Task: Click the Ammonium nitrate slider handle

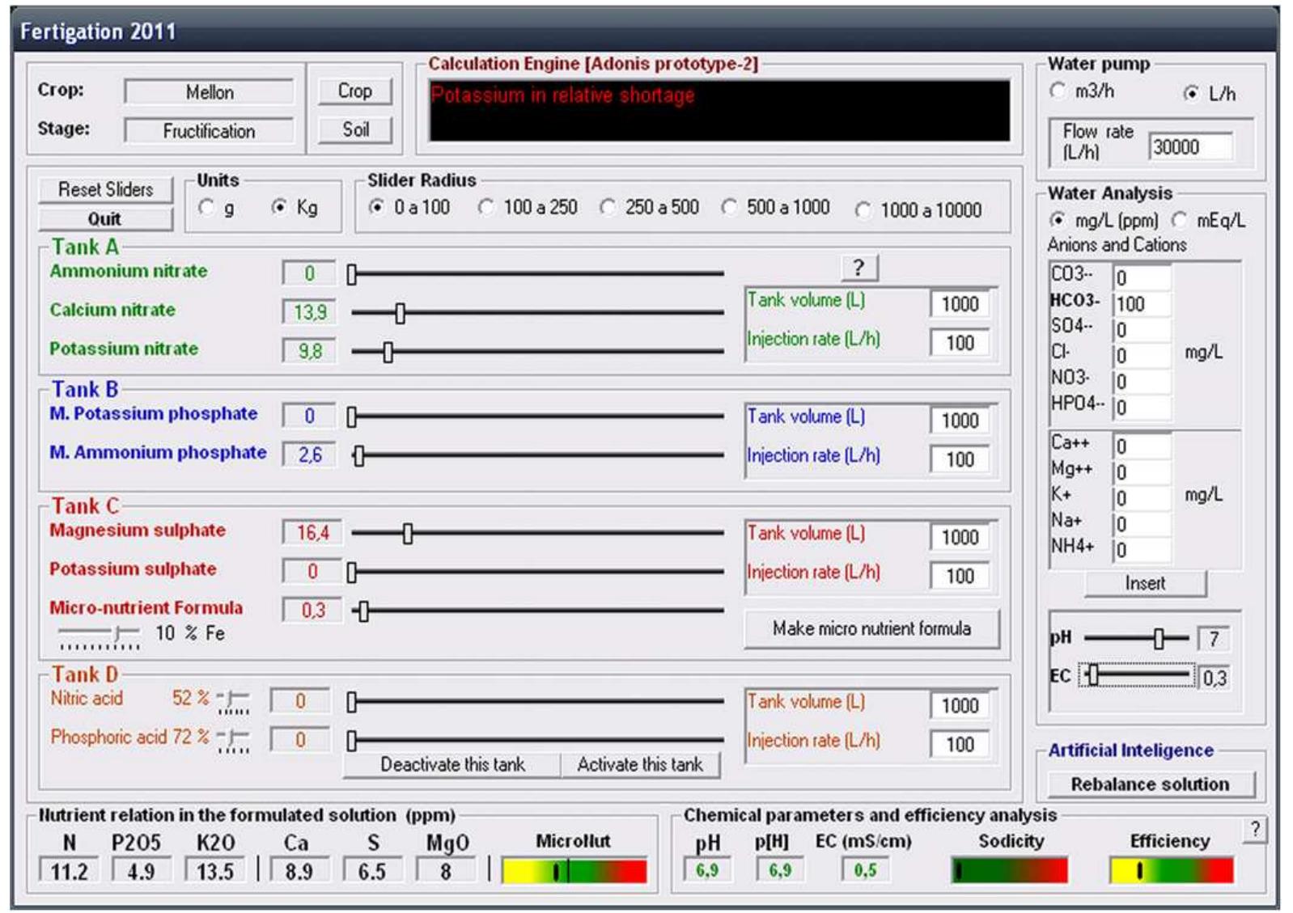Action: click(x=352, y=275)
